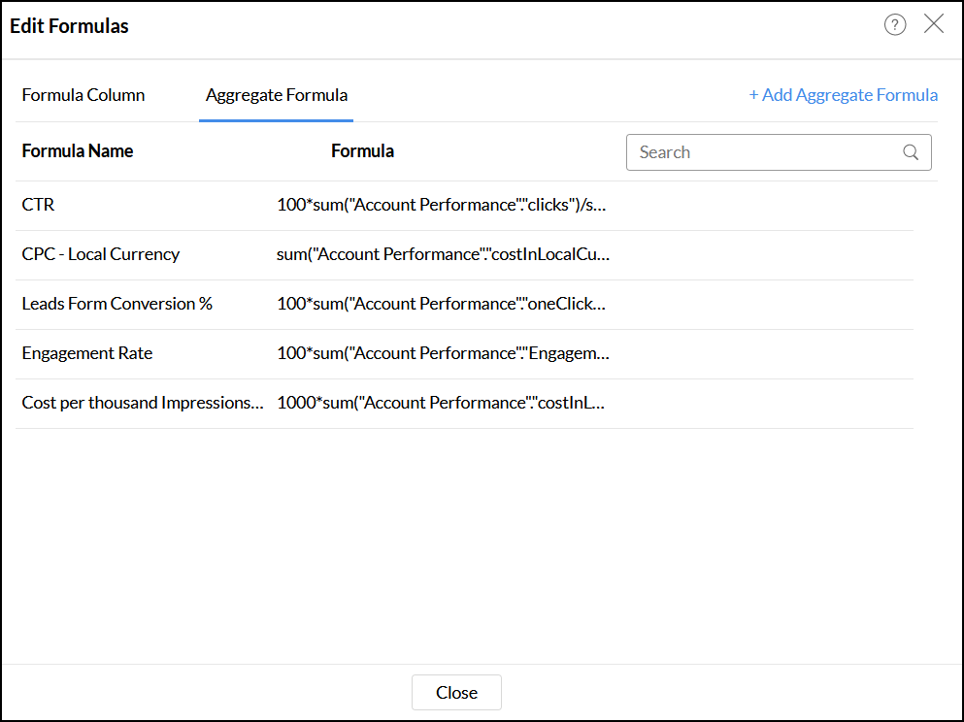This screenshot has height=722, width=964.
Task: Click the magnifier icon in search box
Action: click(x=911, y=152)
